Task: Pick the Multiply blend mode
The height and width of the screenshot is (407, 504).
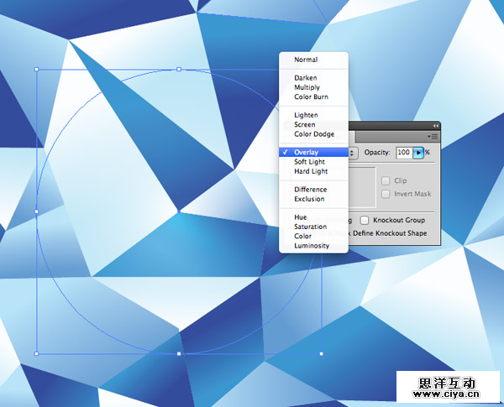Action: pyautogui.click(x=307, y=87)
